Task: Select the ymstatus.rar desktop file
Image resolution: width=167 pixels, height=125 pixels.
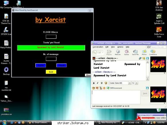Action: [6, 112]
